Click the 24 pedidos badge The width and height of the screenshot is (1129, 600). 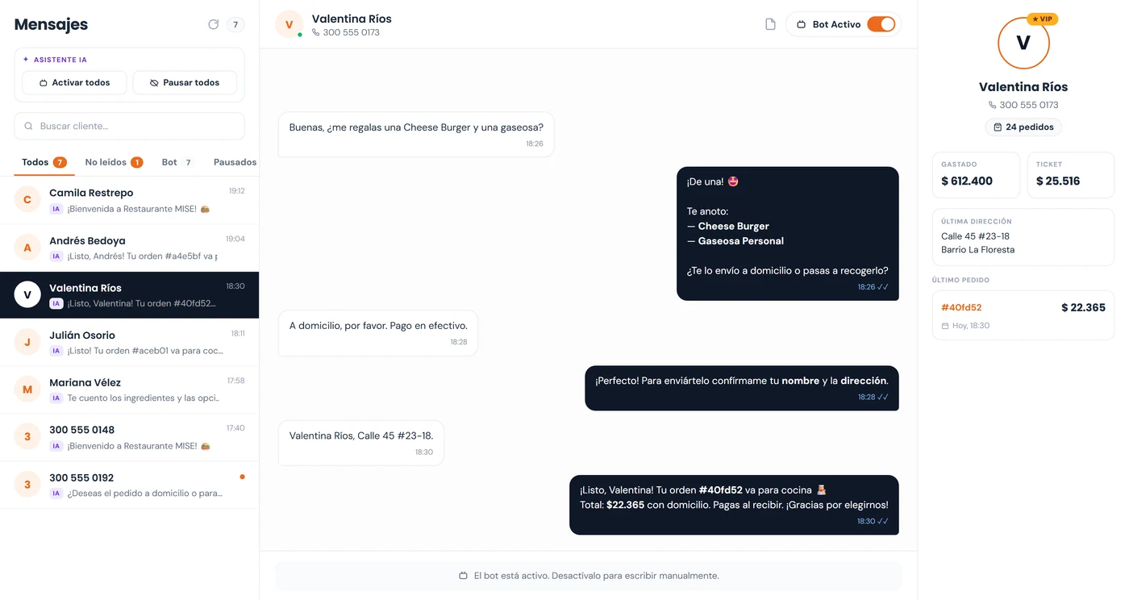tap(1023, 127)
